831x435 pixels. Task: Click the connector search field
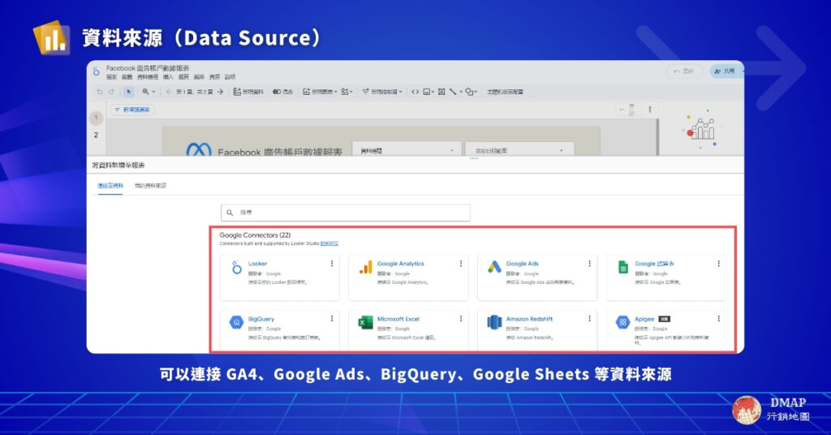(x=347, y=212)
